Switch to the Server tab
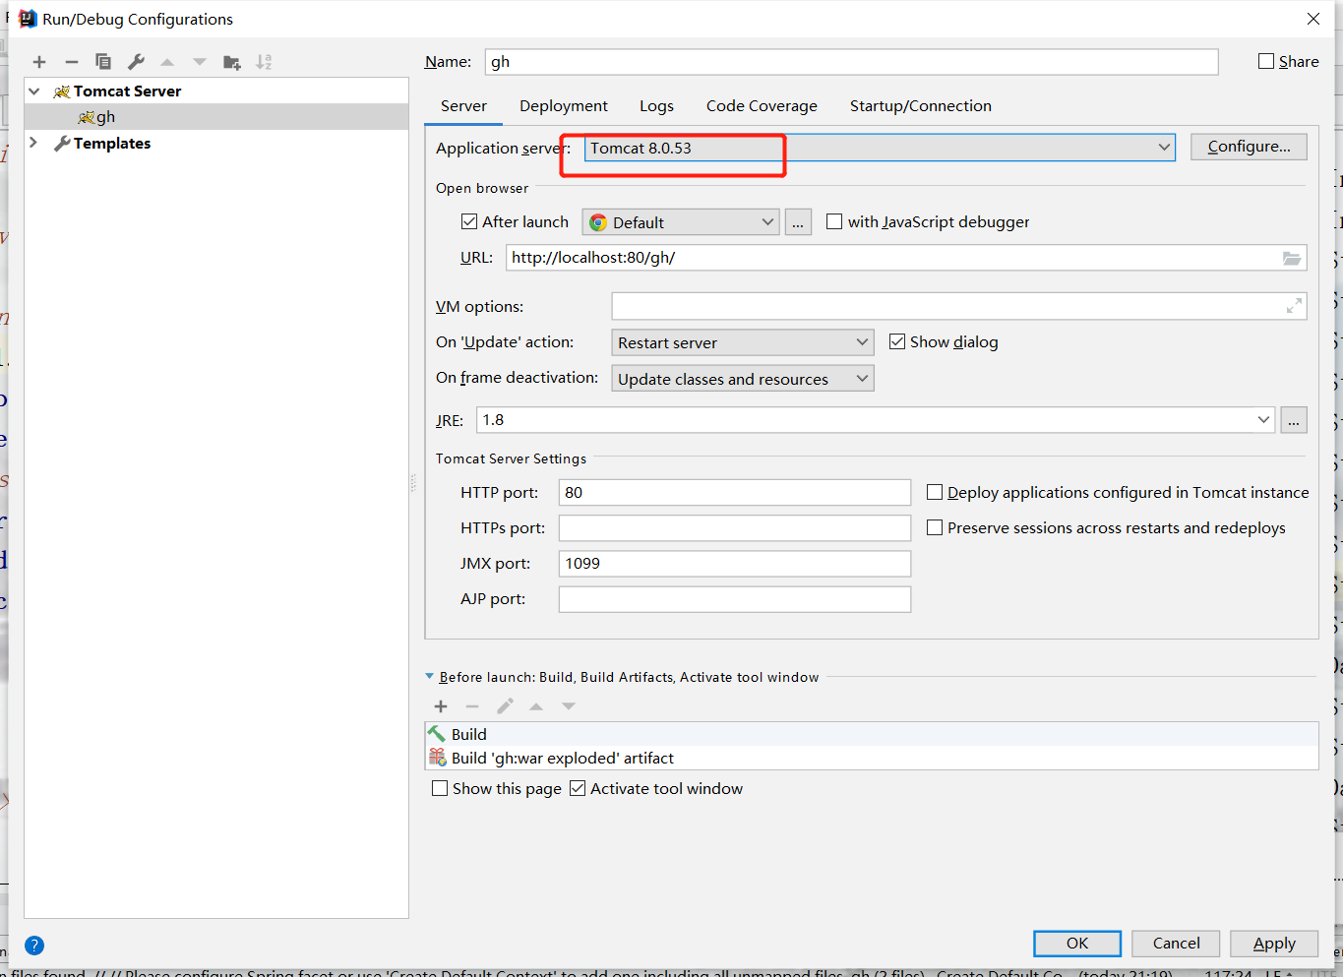 (463, 106)
